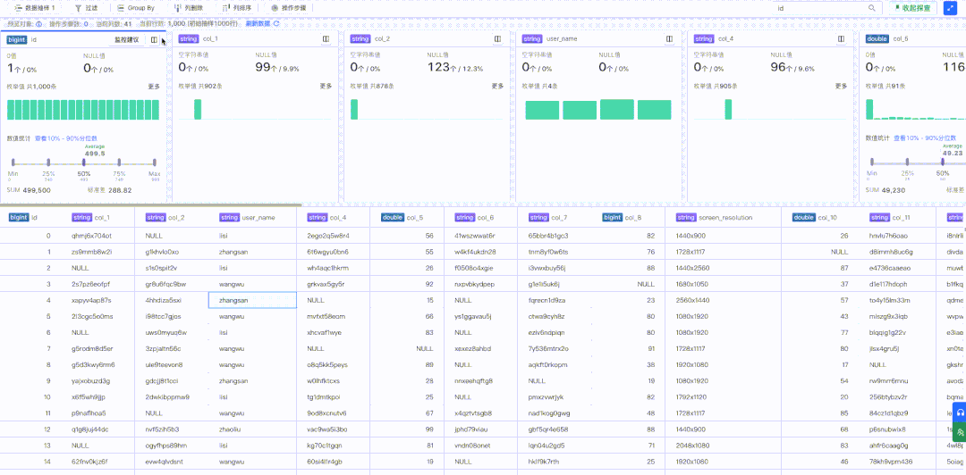Expand 更多 in the col_4 card

[841, 87]
